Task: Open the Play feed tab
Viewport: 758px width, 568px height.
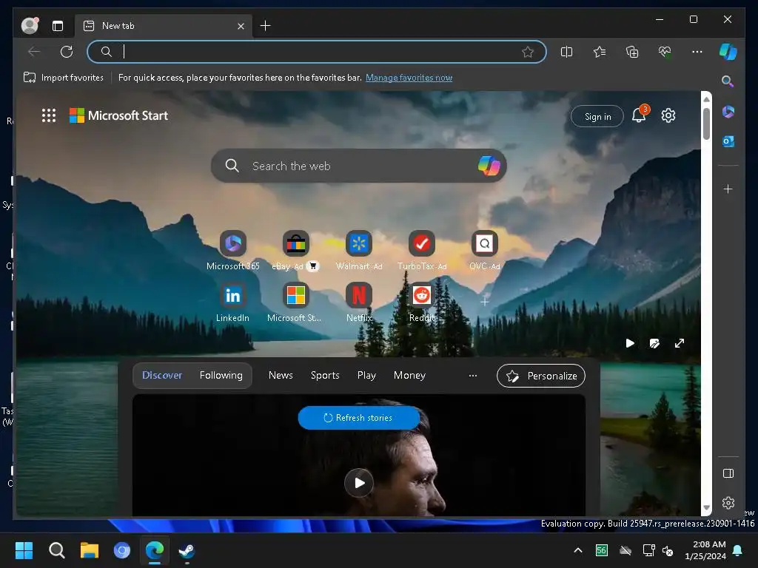Action: click(366, 375)
